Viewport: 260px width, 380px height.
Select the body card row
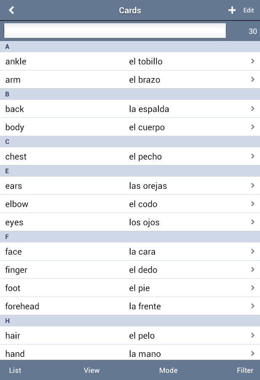coord(130,127)
